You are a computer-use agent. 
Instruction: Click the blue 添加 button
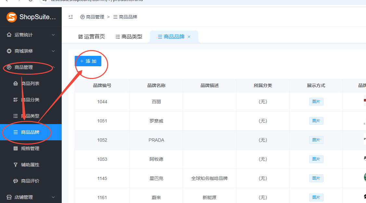[x=88, y=61]
